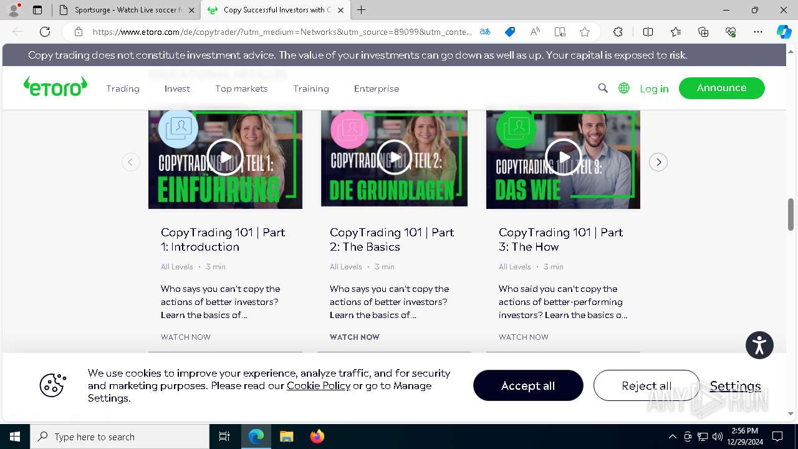
Task: Open the language globe icon
Action: pyautogui.click(x=624, y=88)
